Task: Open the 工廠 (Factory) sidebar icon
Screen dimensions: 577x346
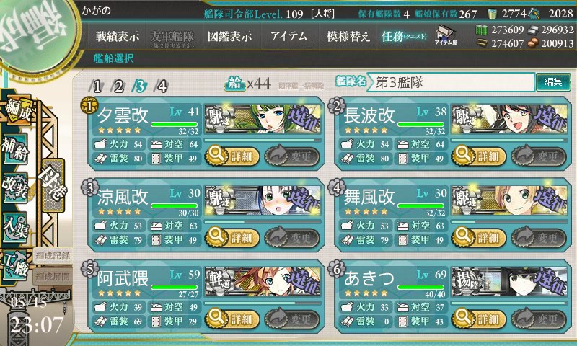Action: pos(15,265)
